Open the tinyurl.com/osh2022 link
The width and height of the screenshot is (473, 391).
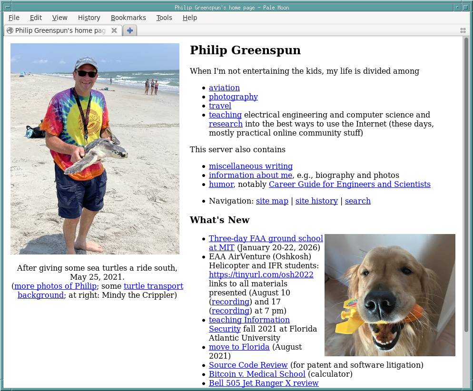[261, 274]
